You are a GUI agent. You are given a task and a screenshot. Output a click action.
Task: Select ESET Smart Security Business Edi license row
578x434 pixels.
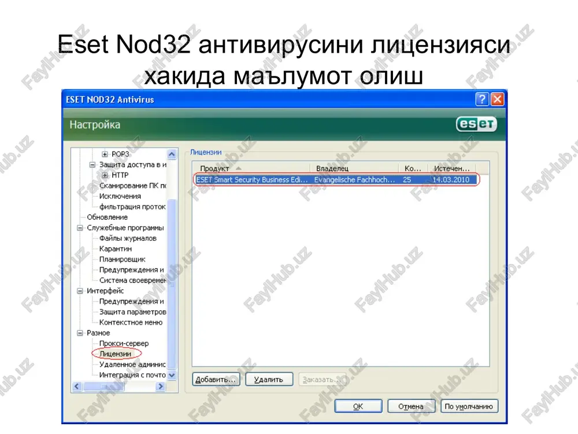tap(336, 180)
